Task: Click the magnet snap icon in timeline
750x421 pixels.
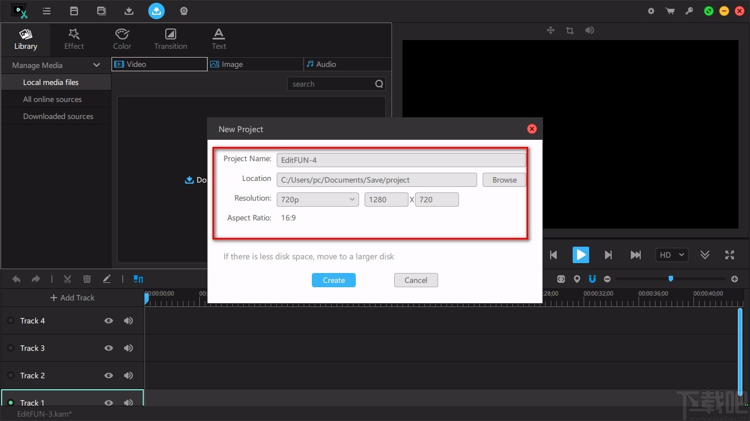Action: (592, 279)
